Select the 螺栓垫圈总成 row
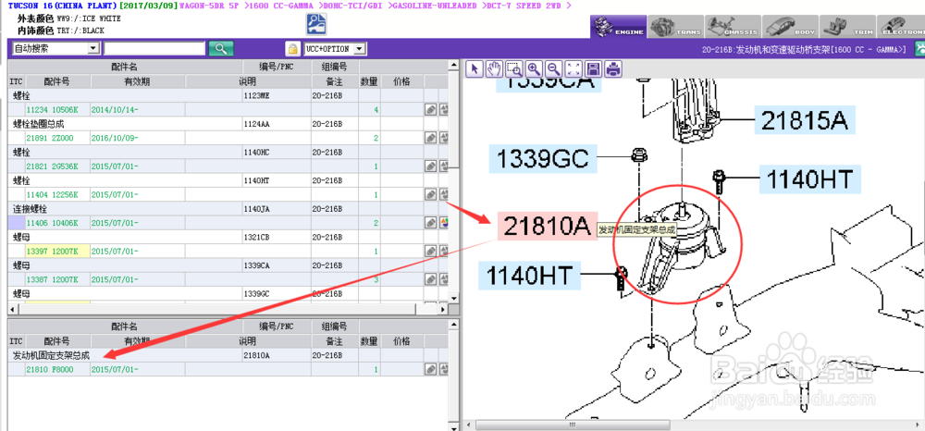 (x=228, y=124)
